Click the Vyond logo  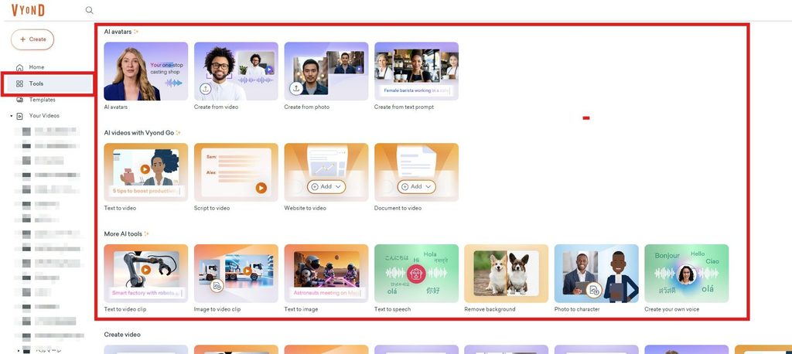pyautogui.click(x=28, y=9)
